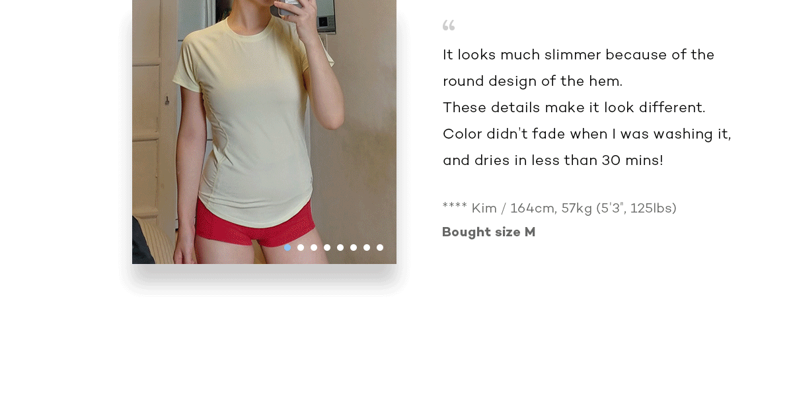Click the line "It looks much slimmer because of the"

[x=579, y=55]
